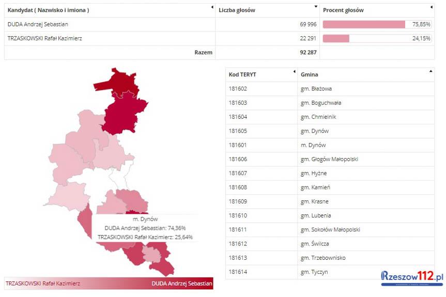This screenshot has height=297, width=446.
Task: Click sort arrow in Kod TERYT header
Action: tap(294, 71)
